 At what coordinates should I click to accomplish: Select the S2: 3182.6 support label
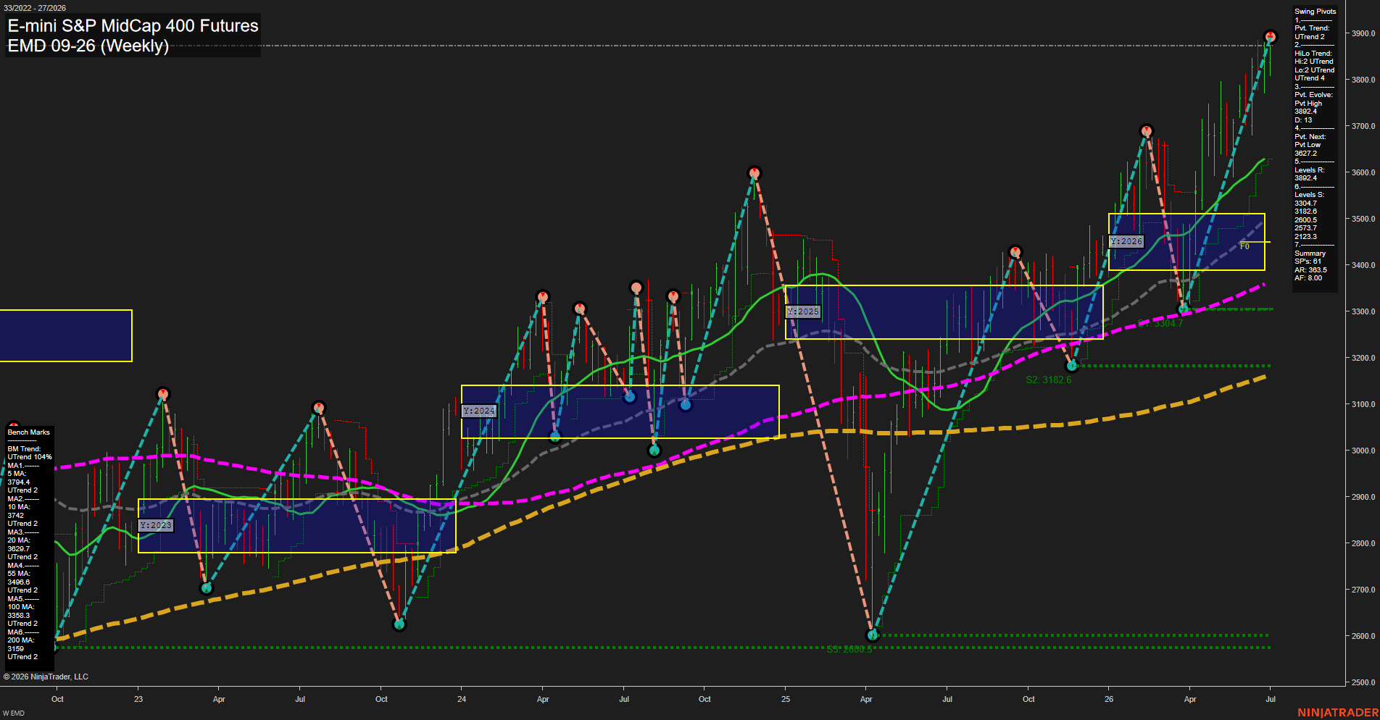(1048, 380)
